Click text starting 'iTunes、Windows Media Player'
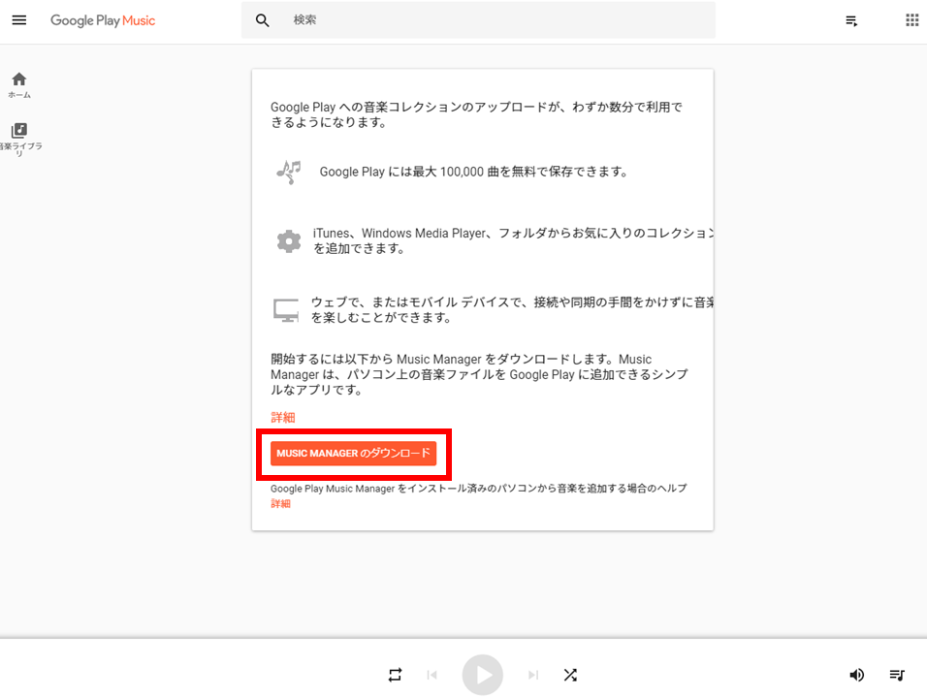This screenshot has width=927, height=698. click(513, 240)
